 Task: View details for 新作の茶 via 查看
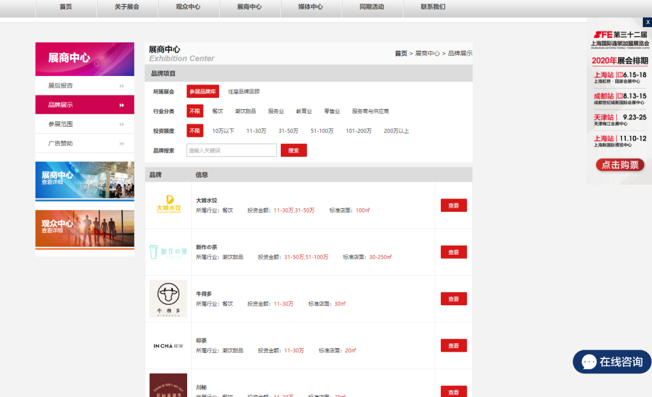[x=453, y=252]
